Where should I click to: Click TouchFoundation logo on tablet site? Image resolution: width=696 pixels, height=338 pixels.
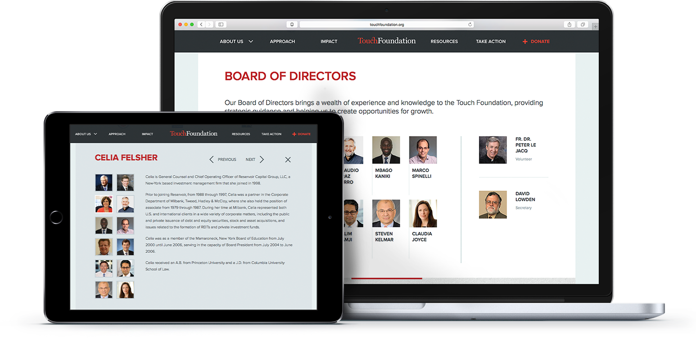coord(194,134)
